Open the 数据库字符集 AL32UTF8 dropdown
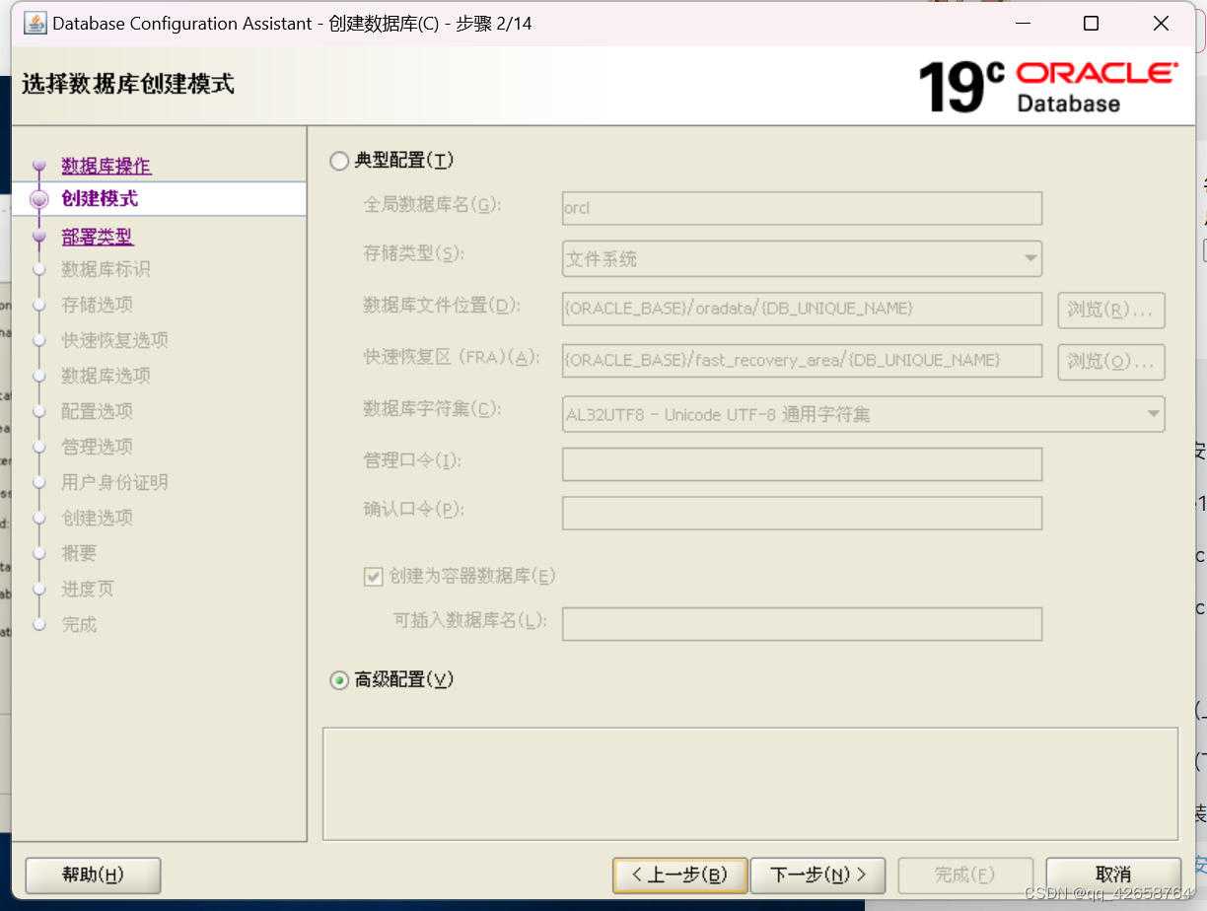 pyautogui.click(x=863, y=414)
